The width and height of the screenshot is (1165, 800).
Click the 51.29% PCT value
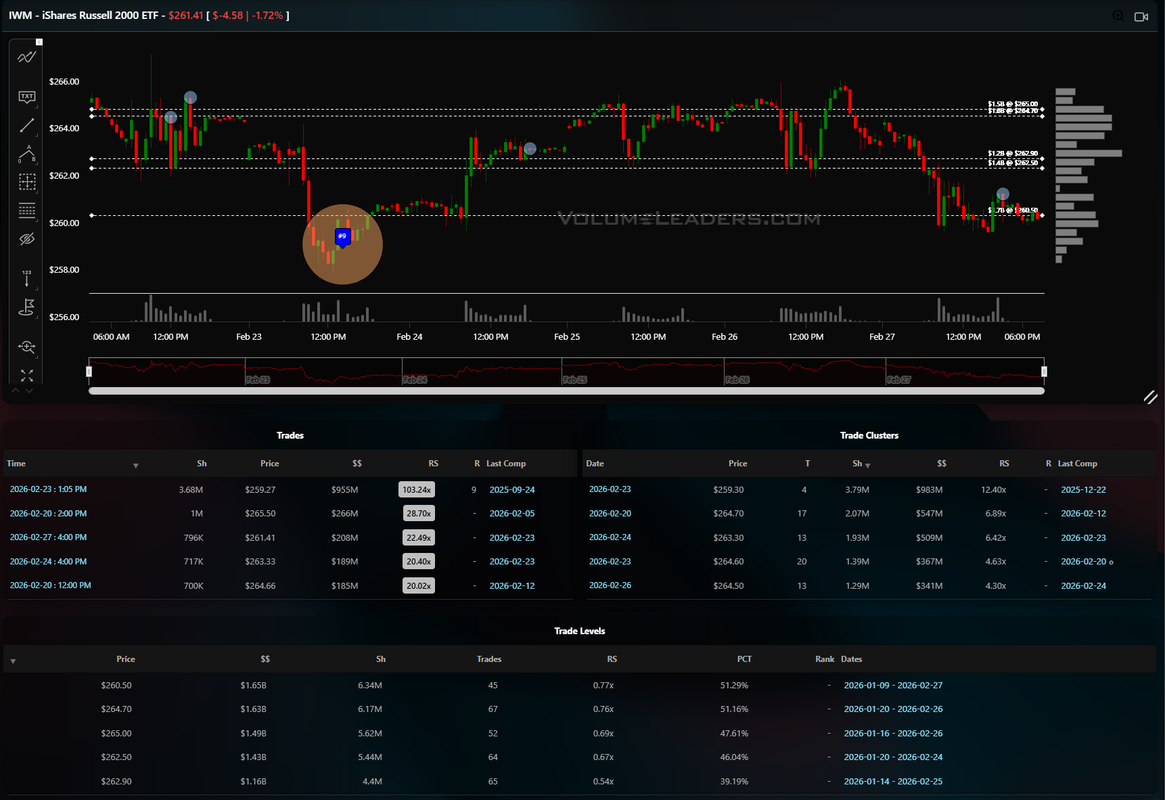[734, 686]
